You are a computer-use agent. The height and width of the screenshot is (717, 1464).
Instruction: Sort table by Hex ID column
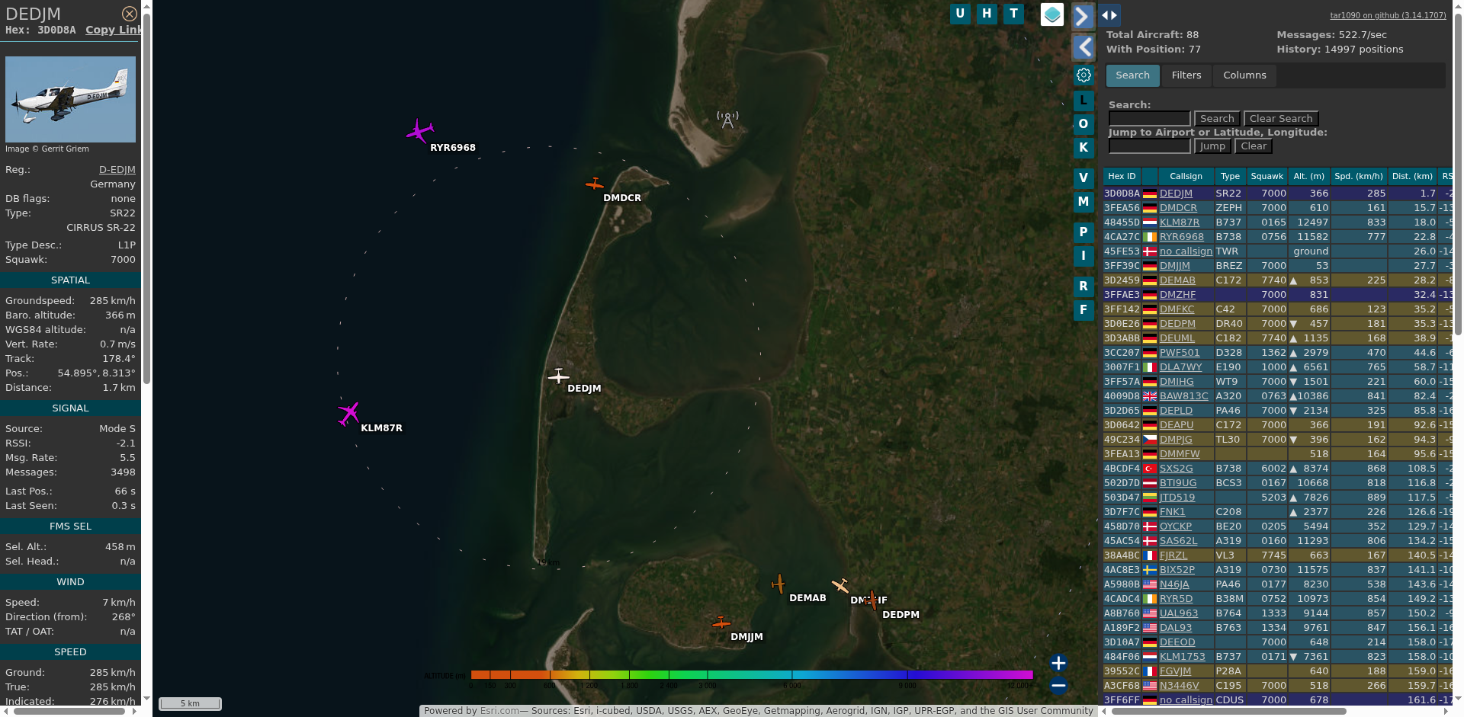pyautogui.click(x=1122, y=176)
